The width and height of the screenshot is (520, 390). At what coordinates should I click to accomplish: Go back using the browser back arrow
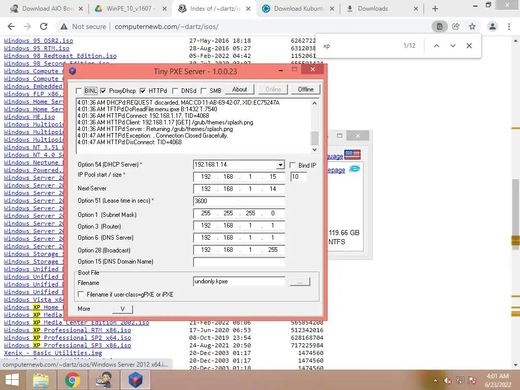(11, 26)
